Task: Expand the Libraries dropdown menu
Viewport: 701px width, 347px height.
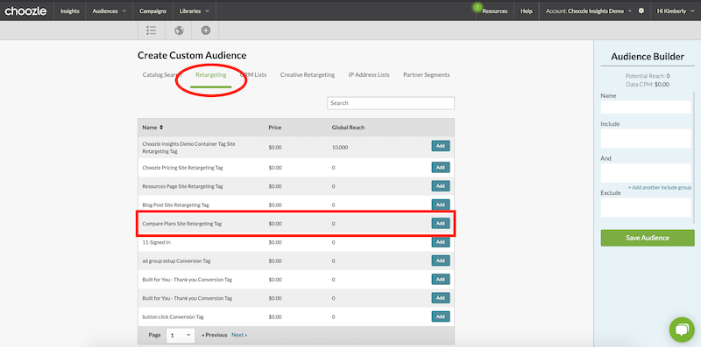Action: pos(194,11)
